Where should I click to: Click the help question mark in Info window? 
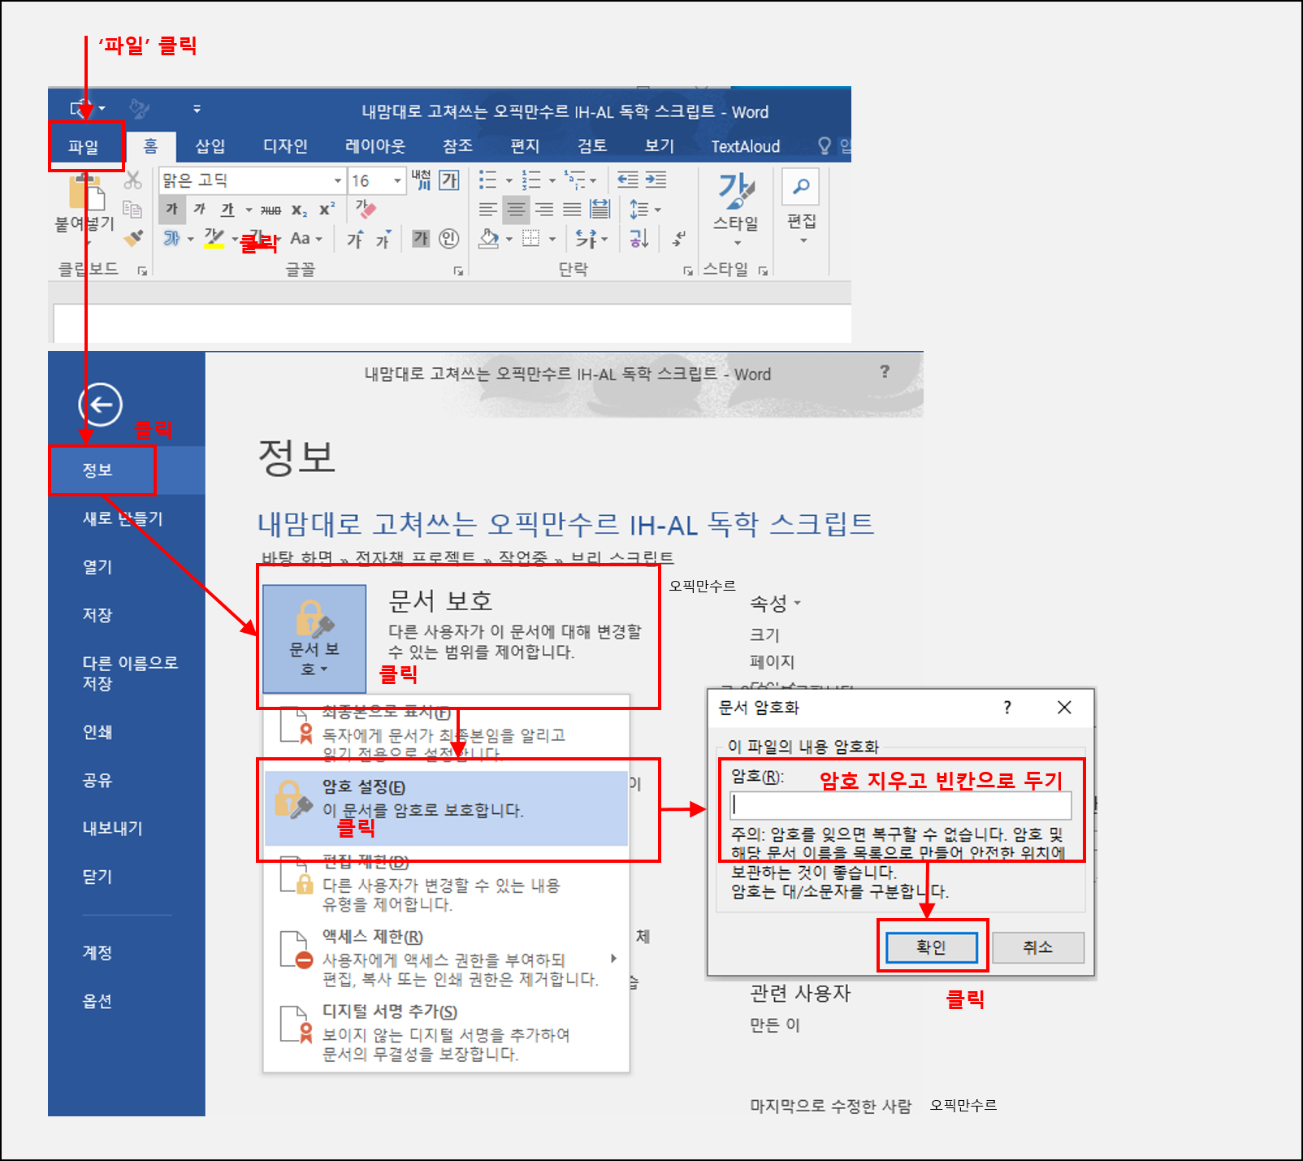tap(885, 371)
